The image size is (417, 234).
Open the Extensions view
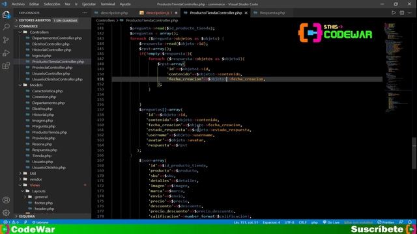click(x=6, y=66)
